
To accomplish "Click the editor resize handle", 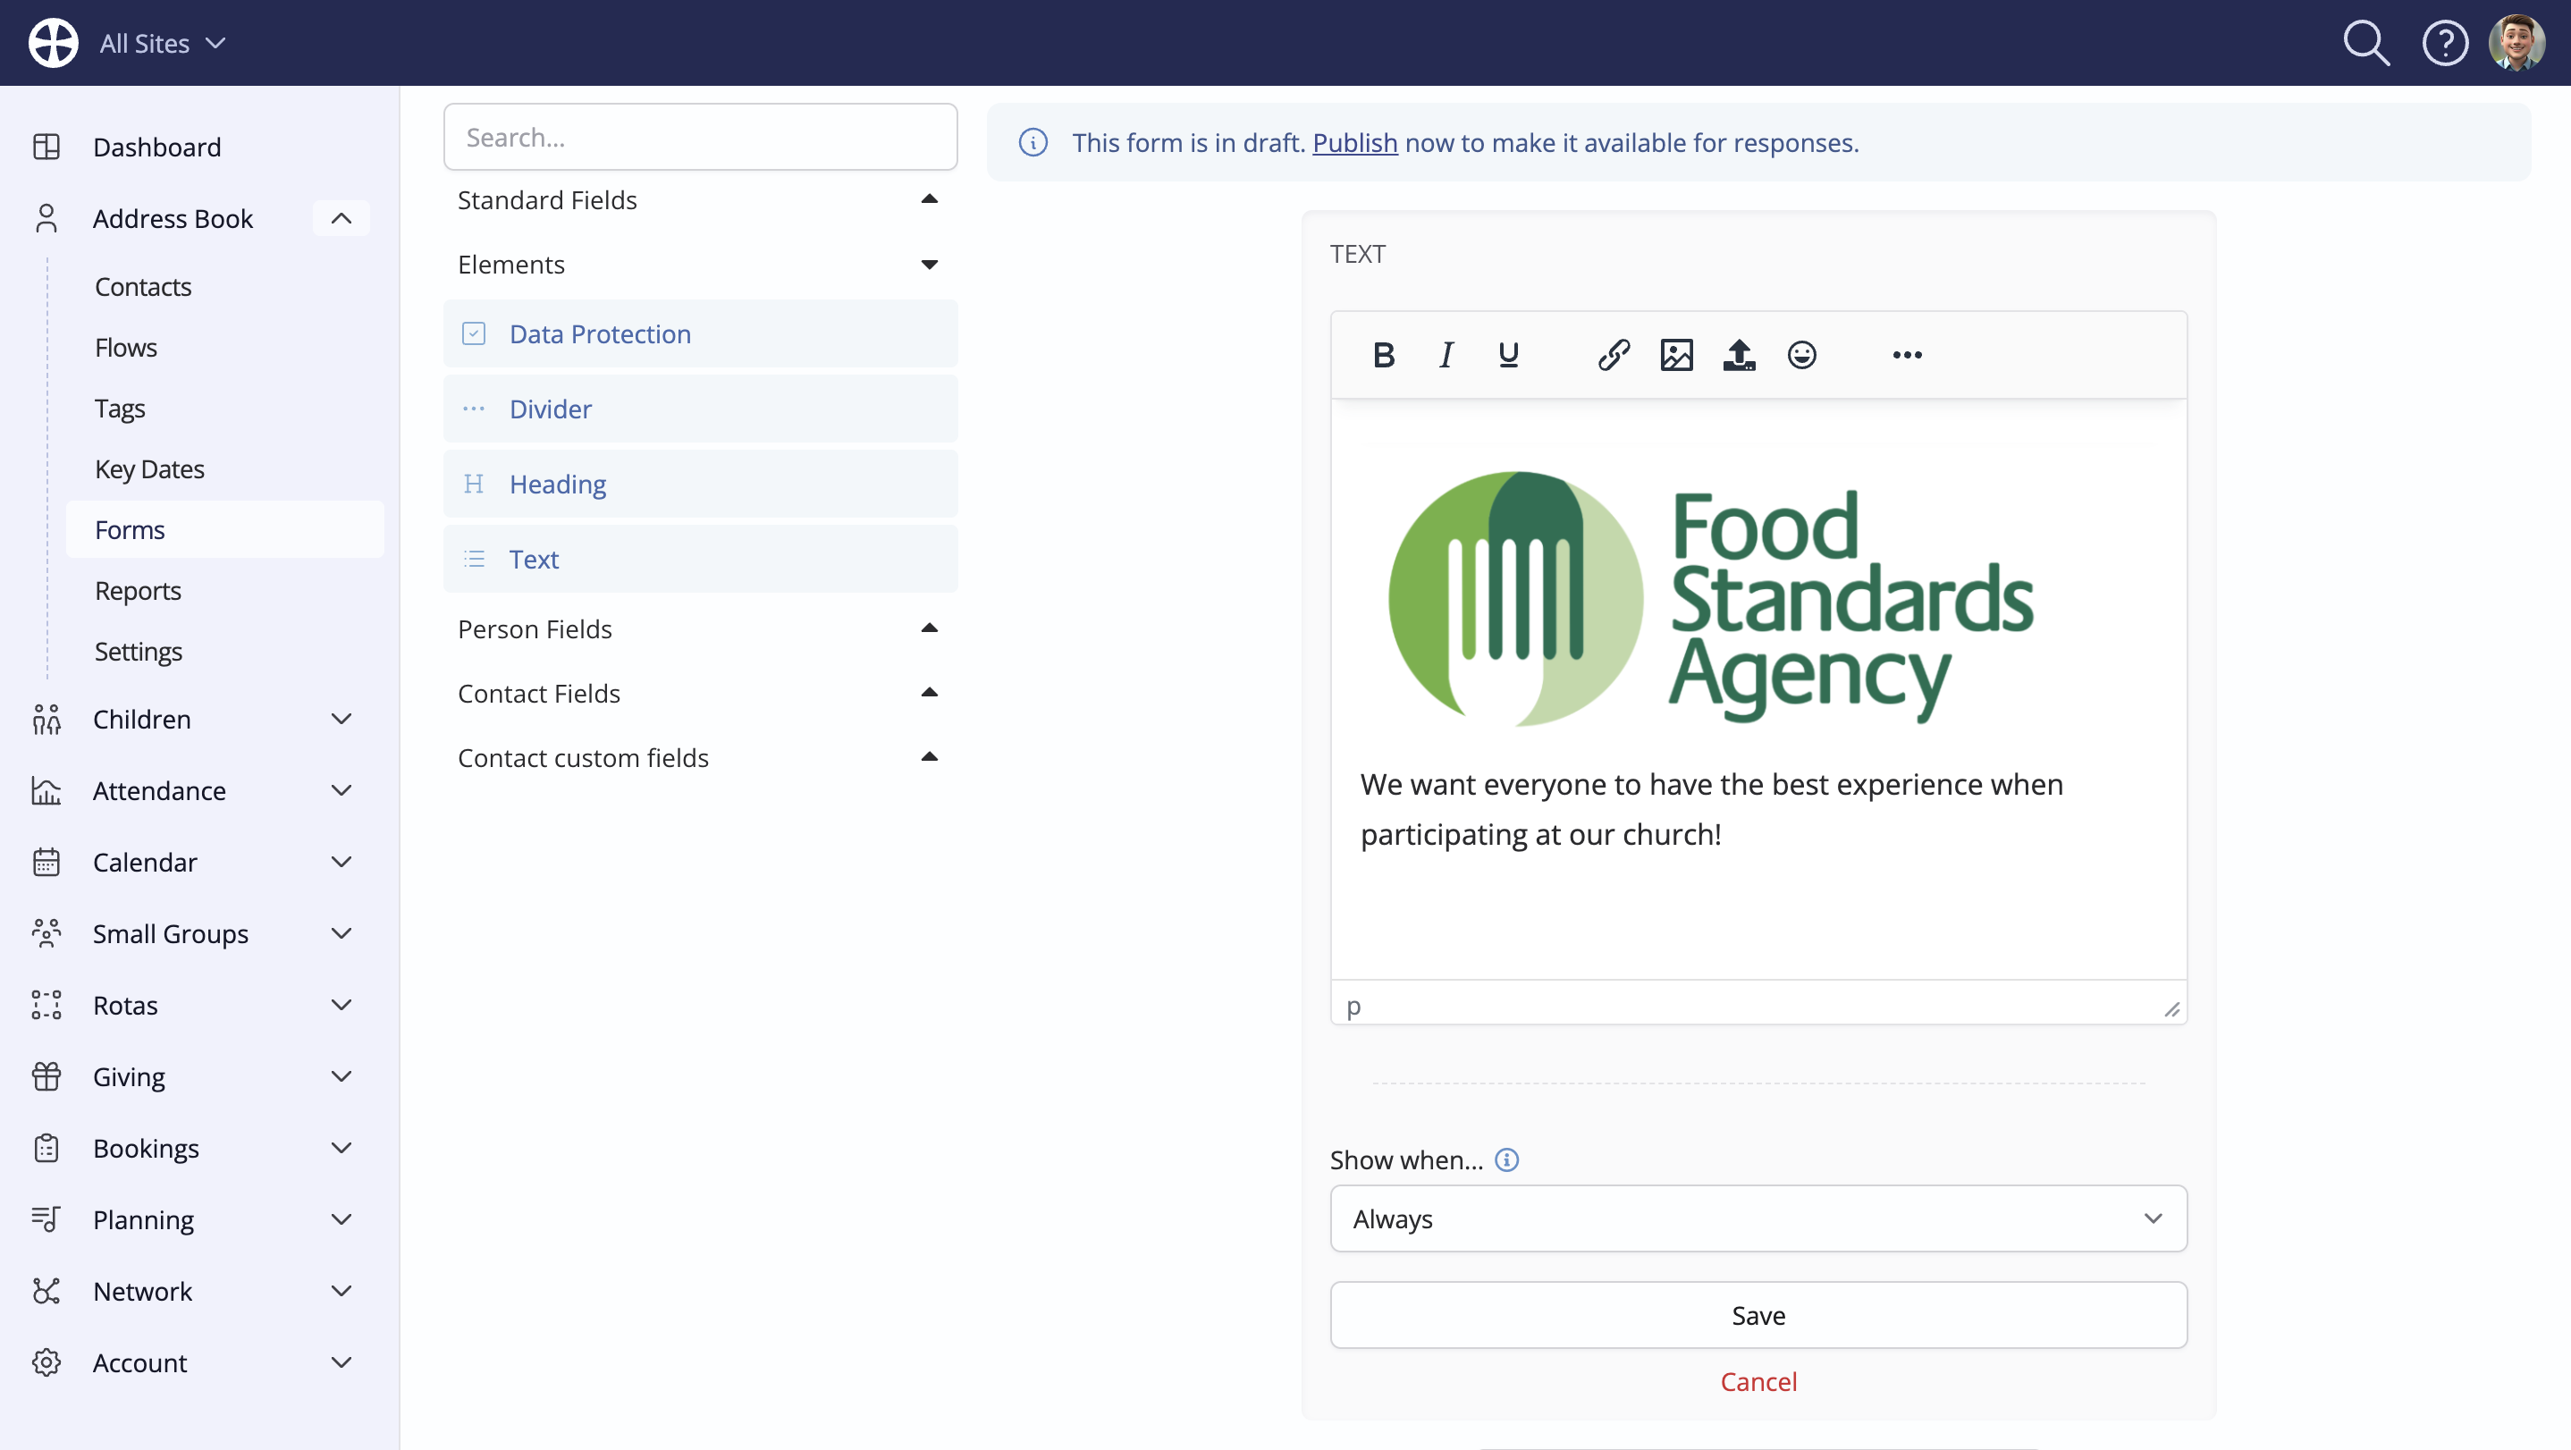I will coord(2171,1009).
